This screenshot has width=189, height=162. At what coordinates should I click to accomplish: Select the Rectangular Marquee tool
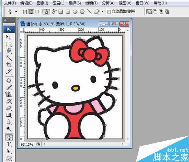tap(9, 44)
